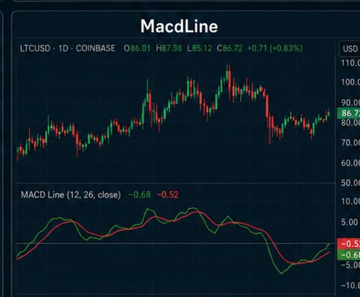Click the 110.0 price axis label

point(351,63)
